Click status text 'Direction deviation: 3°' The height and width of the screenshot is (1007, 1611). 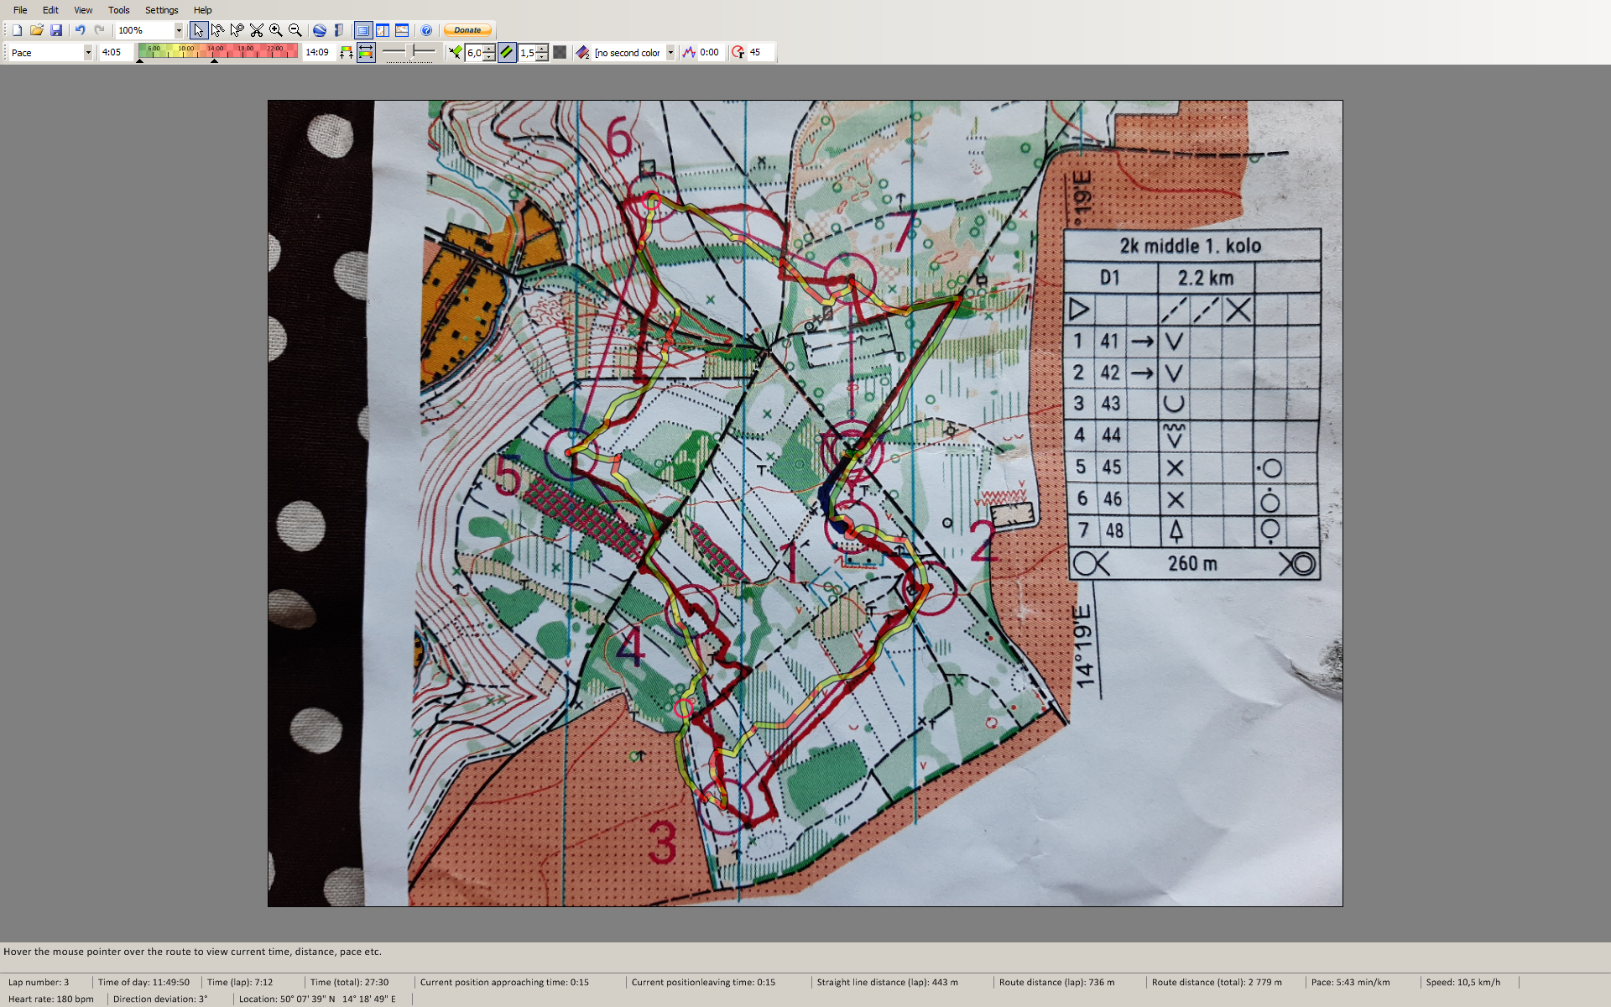[160, 999]
